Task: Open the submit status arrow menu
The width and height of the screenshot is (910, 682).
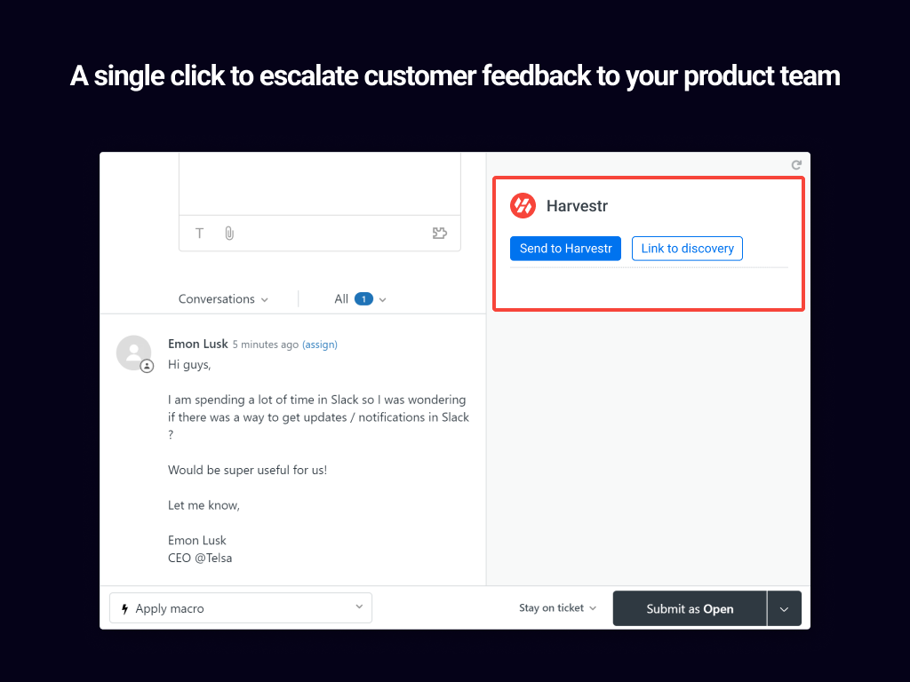Action: 784,609
